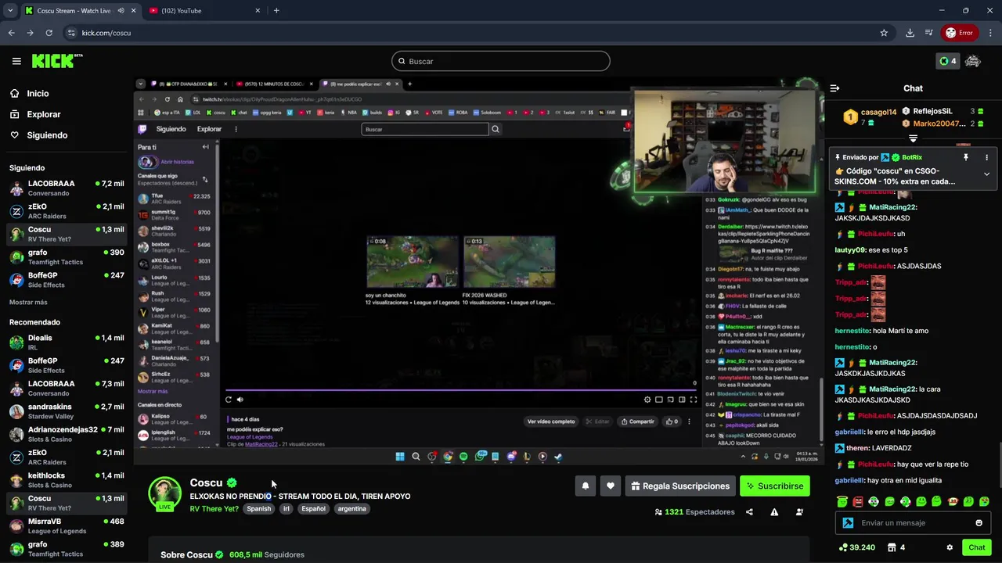The width and height of the screenshot is (1002, 563).
Task: Type in the Enviar un mensaje box
Action: [x=914, y=523]
